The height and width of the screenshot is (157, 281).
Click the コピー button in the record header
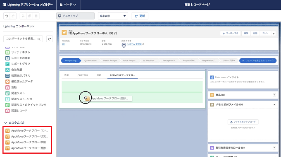click(x=265, y=33)
